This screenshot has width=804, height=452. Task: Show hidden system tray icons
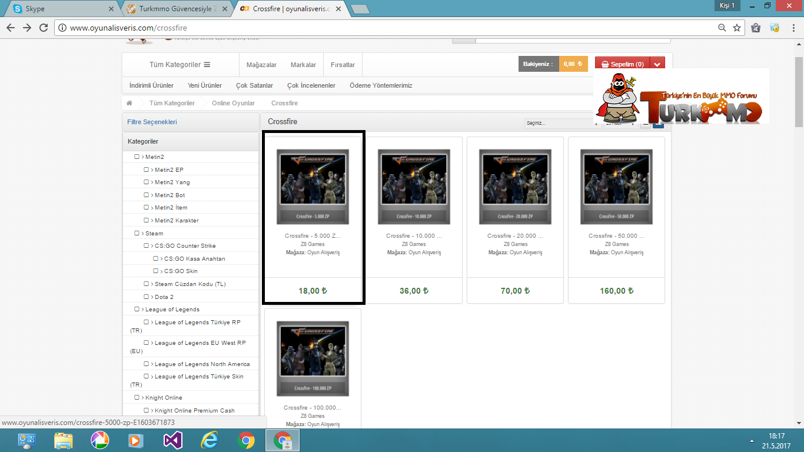click(x=752, y=440)
